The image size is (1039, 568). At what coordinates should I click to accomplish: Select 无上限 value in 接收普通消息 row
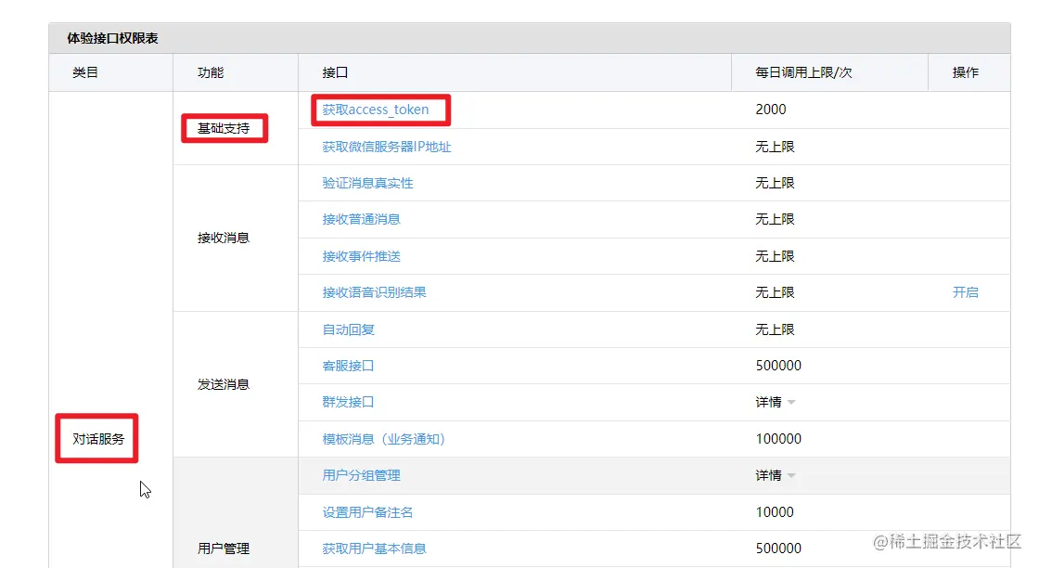[775, 219]
